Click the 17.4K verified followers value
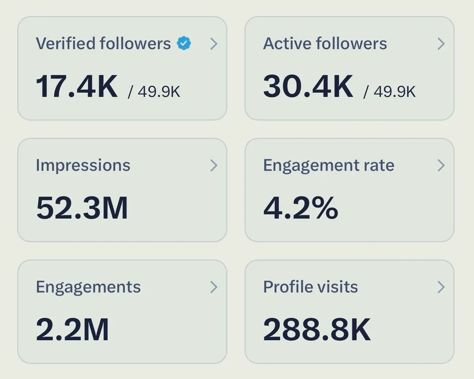This screenshot has width=474, height=379. click(x=77, y=87)
